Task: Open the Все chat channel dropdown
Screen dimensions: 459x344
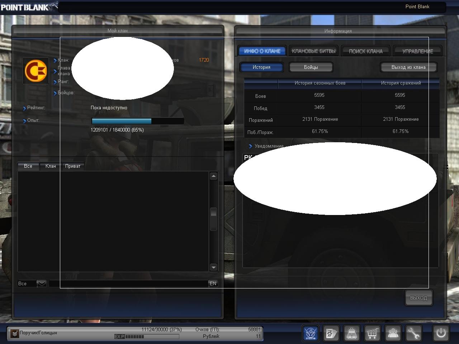Action: click(41, 283)
